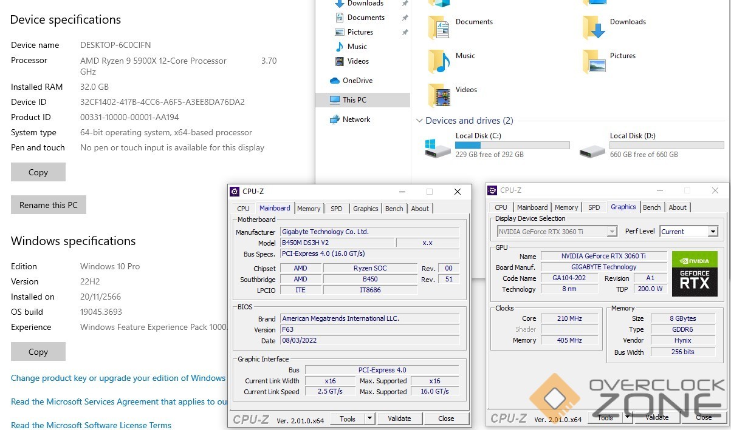Click the large Music folder icon
Screen dimensions: 731x430
click(439, 61)
